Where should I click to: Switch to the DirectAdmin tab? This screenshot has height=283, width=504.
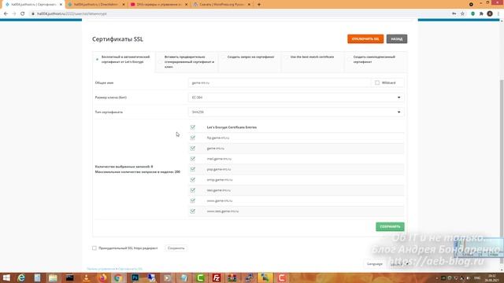(95, 5)
